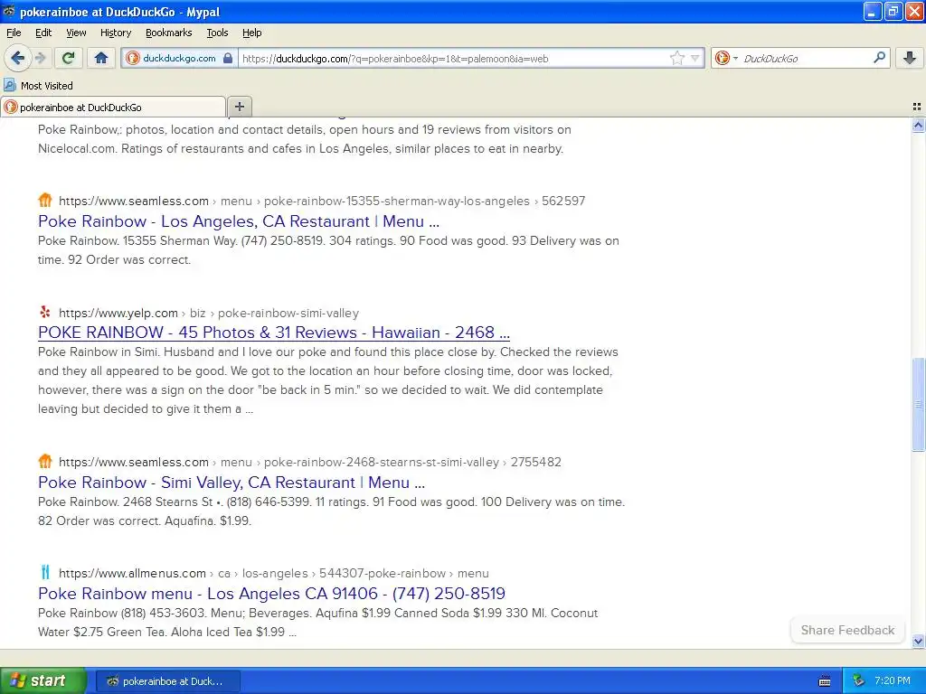
Task: Click the seamless.com stearns-st-simi-valley URL
Action: (x=310, y=462)
